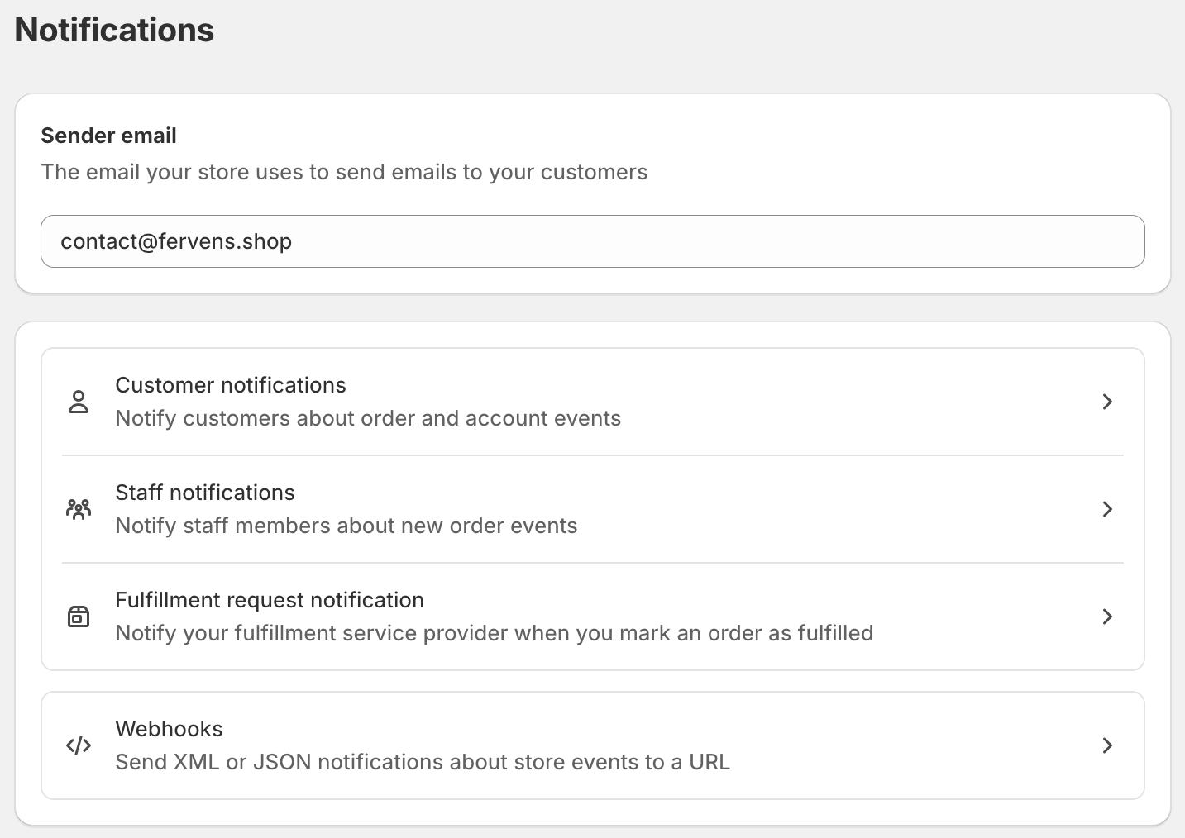
Task: Click 'Notify staff members about new order events'
Action: pos(346,526)
